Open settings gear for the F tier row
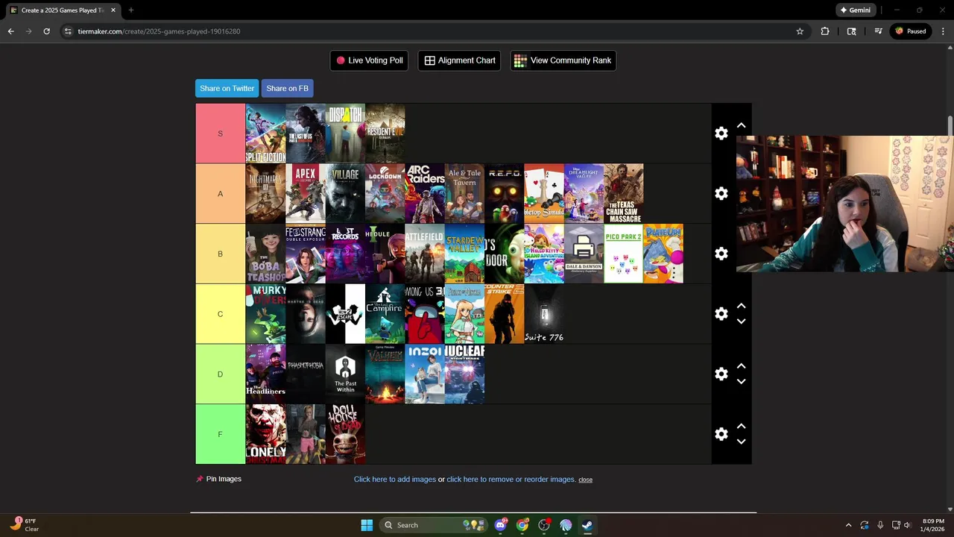 [x=721, y=434]
